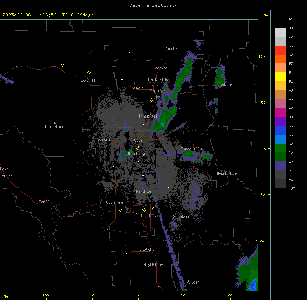Viewport: 307px width, 300px height.
Task: Click the RockyMH label
Action: (x=87, y=81)
